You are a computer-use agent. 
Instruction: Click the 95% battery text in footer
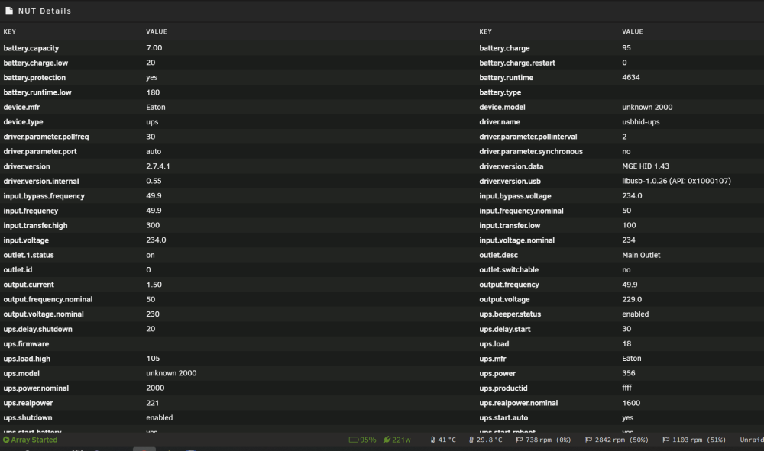[x=368, y=440]
